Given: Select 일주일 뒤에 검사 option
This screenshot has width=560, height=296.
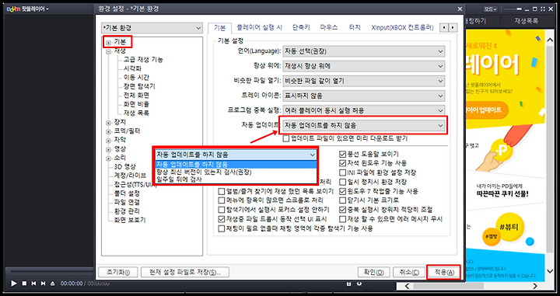Looking at the screenshot, I should coord(236,179).
